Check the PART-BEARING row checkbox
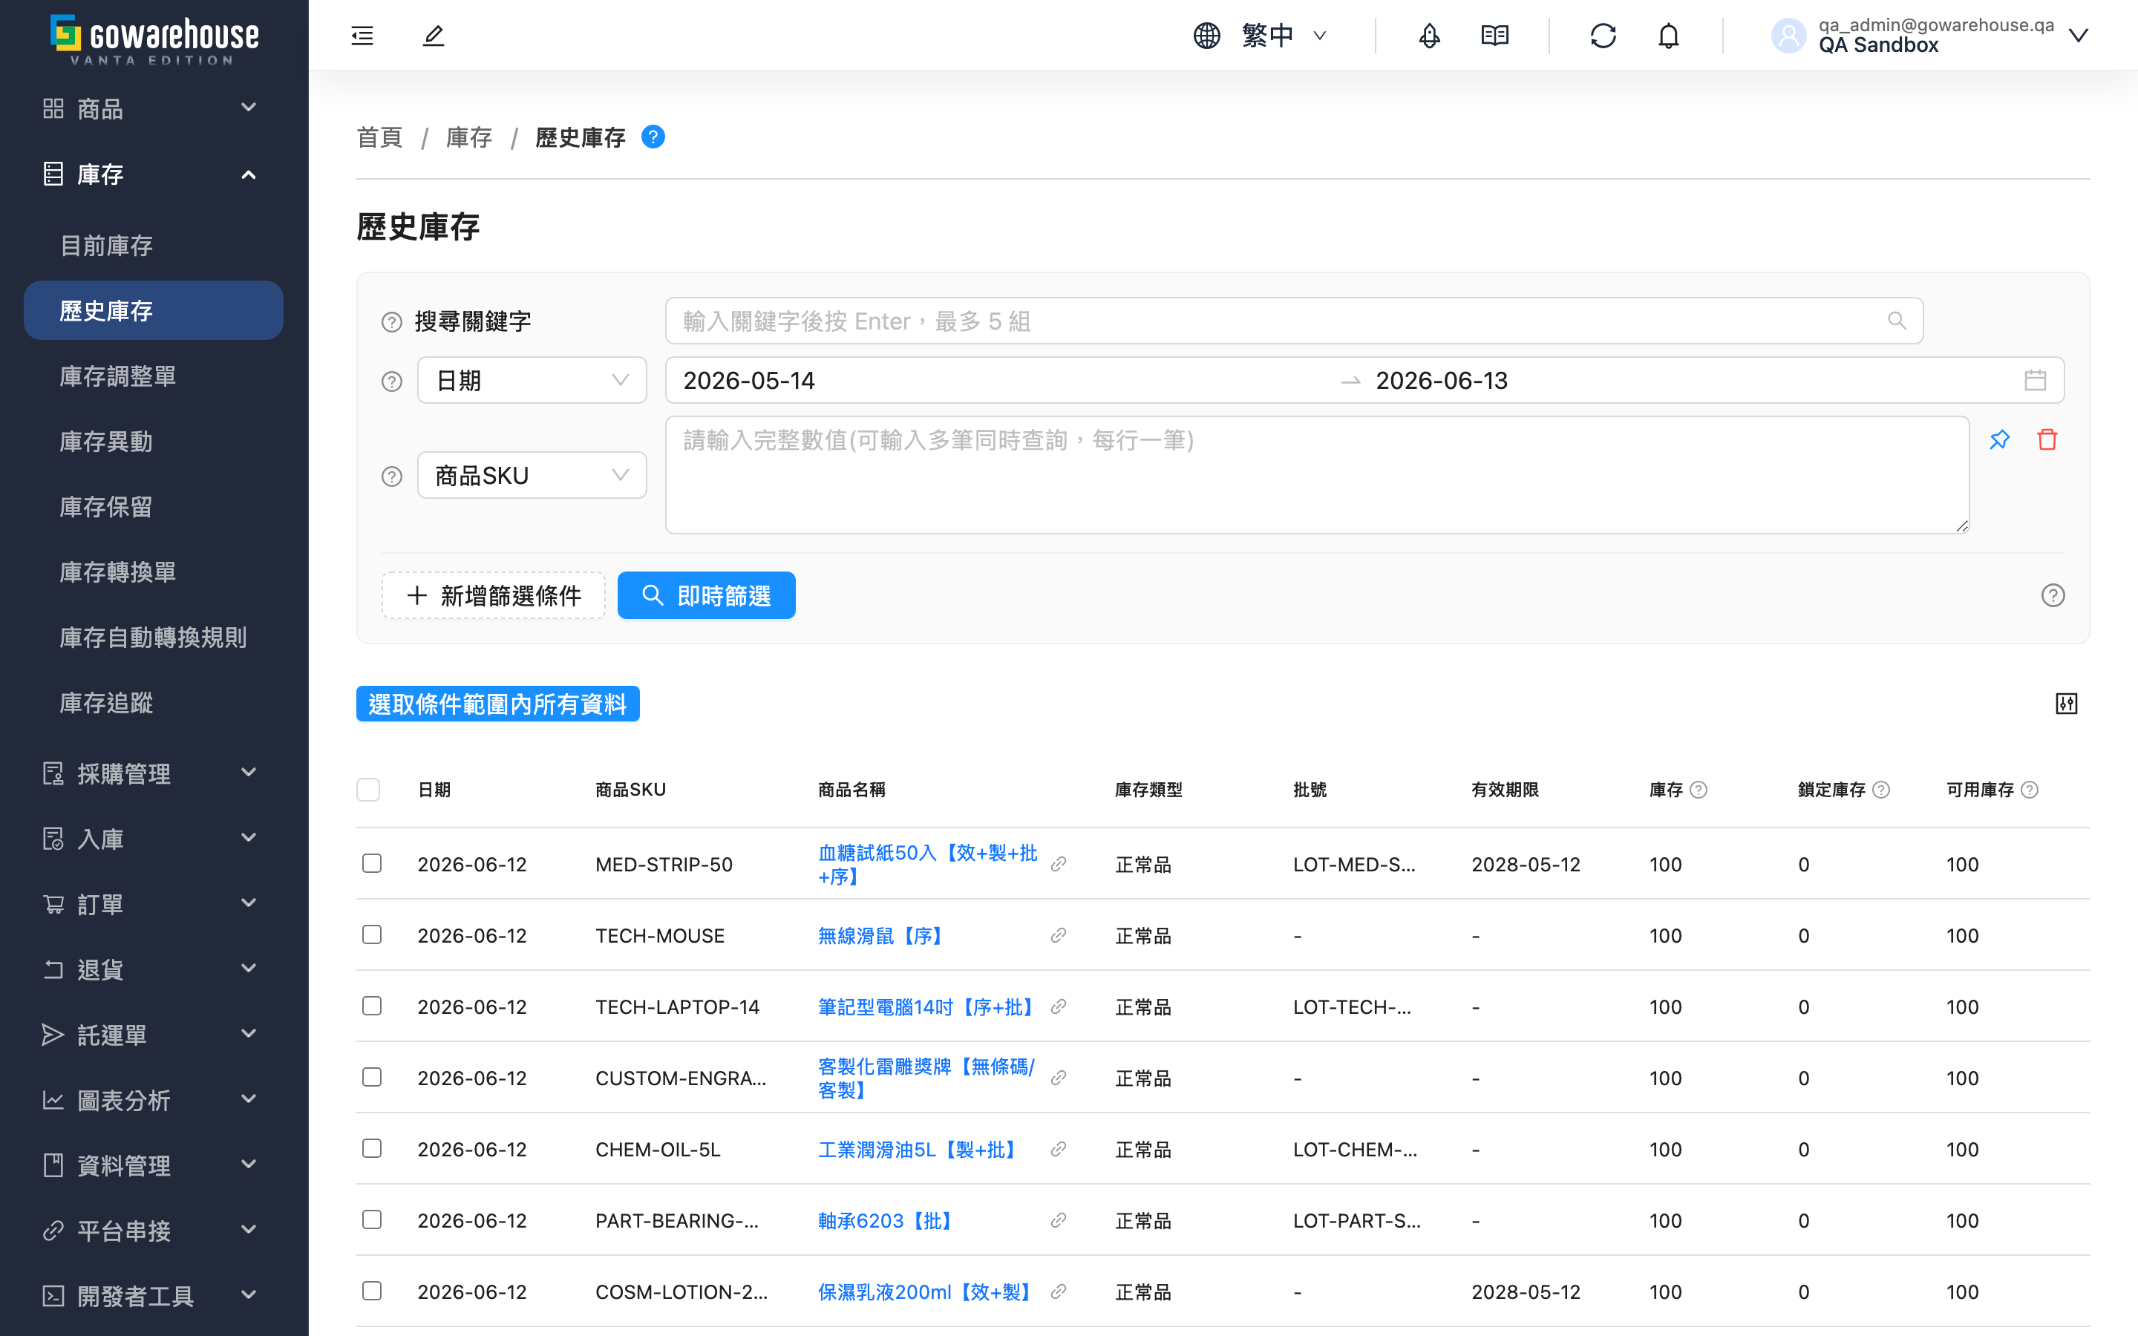Image resolution: width=2138 pixels, height=1336 pixels. click(x=372, y=1220)
